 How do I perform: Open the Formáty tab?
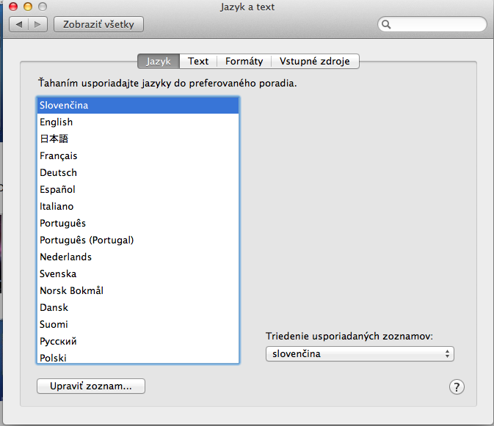pyautogui.click(x=244, y=61)
